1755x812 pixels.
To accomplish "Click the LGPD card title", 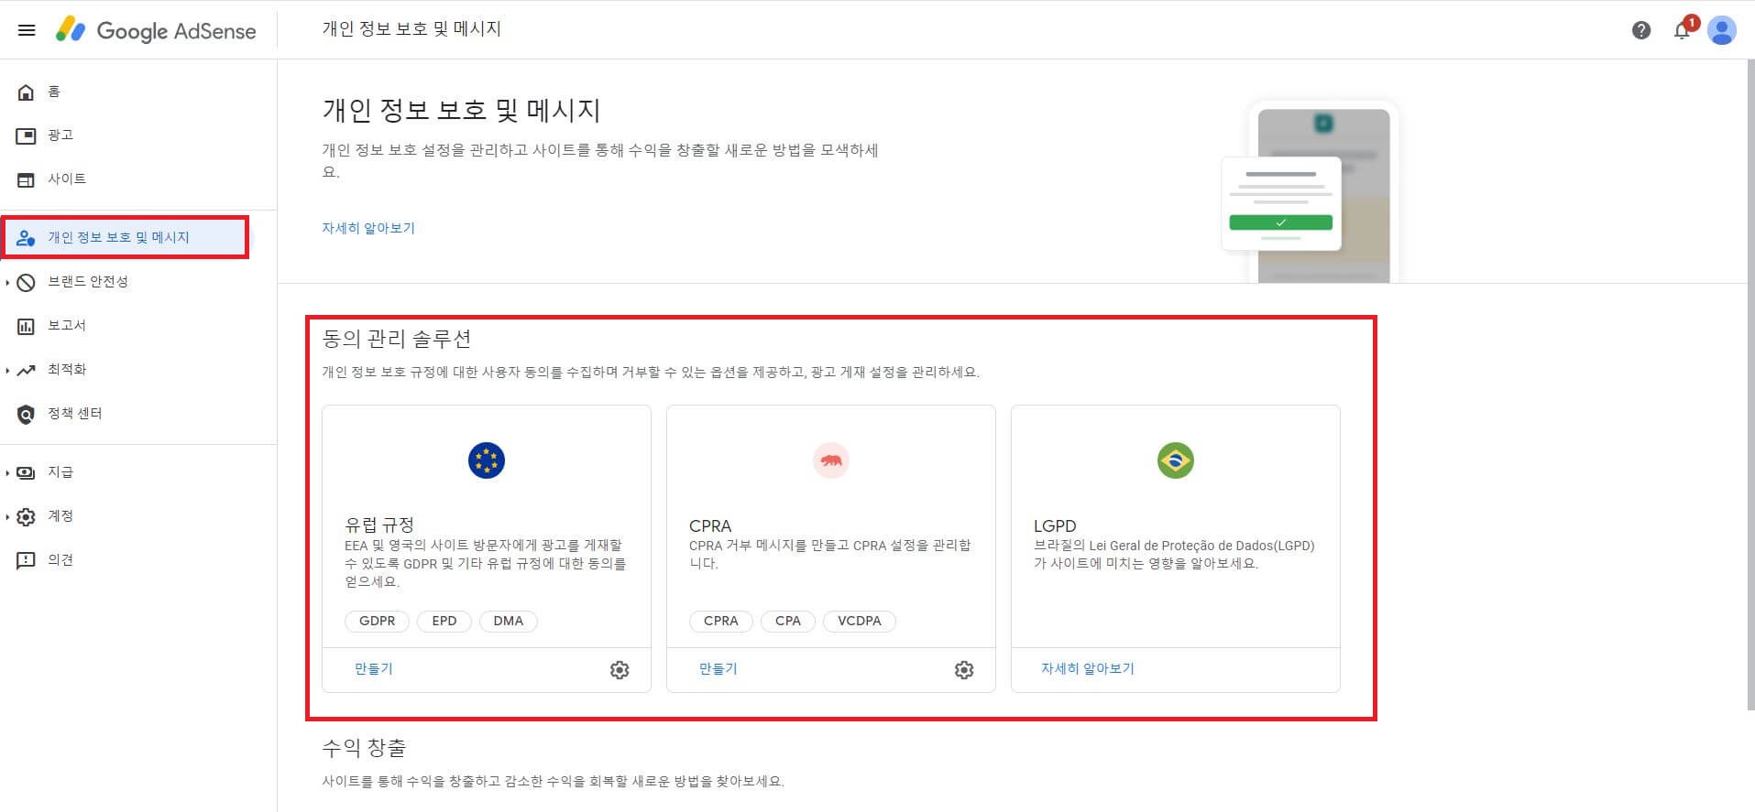I will (1055, 526).
